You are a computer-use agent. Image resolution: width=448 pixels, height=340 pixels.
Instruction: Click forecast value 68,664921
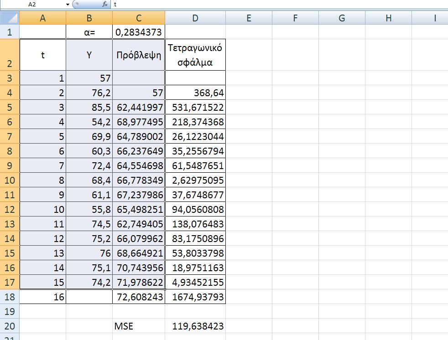[x=139, y=253]
